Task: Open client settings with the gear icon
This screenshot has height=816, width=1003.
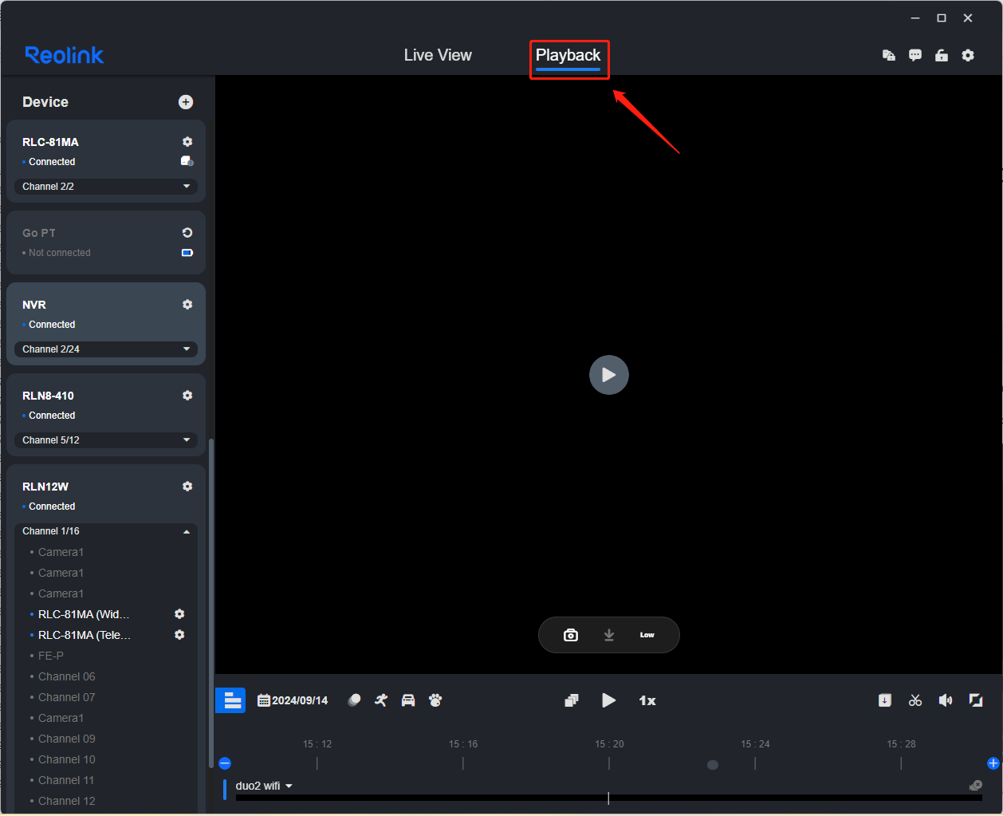Action: pos(968,55)
